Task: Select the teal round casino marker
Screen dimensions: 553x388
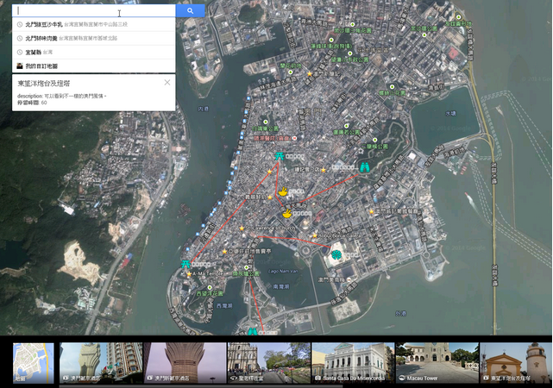Action: (x=335, y=253)
